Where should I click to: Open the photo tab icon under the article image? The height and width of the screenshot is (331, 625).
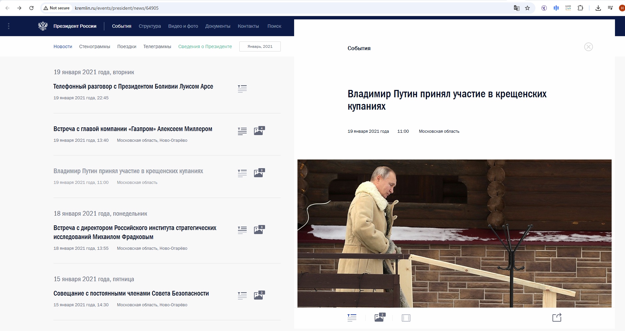click(380, 317)
